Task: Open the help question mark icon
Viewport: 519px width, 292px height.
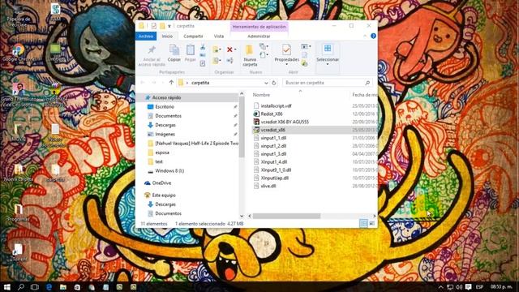Action: coord(373,36)
